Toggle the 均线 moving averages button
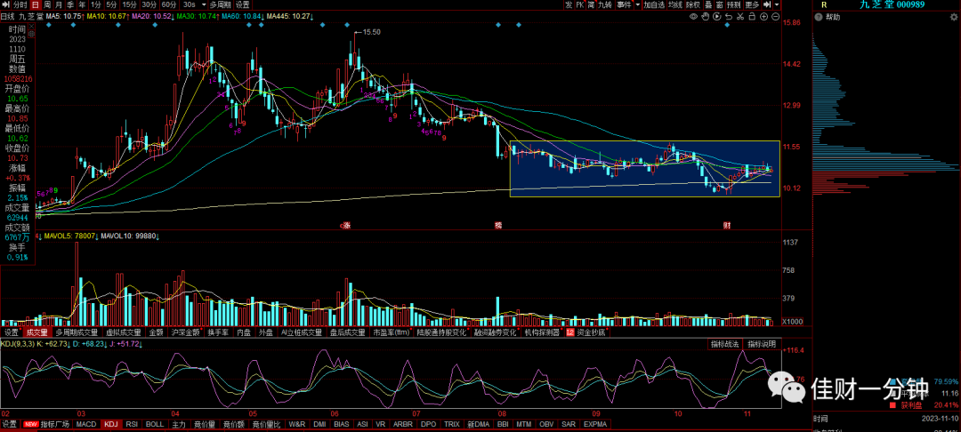 pos(674,4)
